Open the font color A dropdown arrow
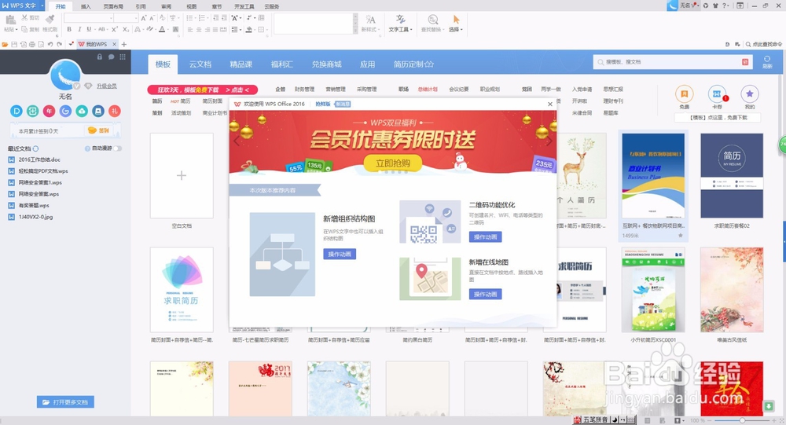786x425 pixels. [168, 30]
